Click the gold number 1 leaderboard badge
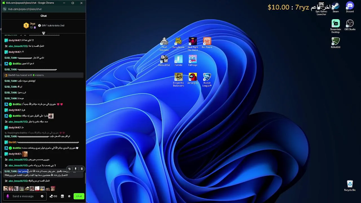Viewport: 361px width, 203px height. tap(26, 25)
